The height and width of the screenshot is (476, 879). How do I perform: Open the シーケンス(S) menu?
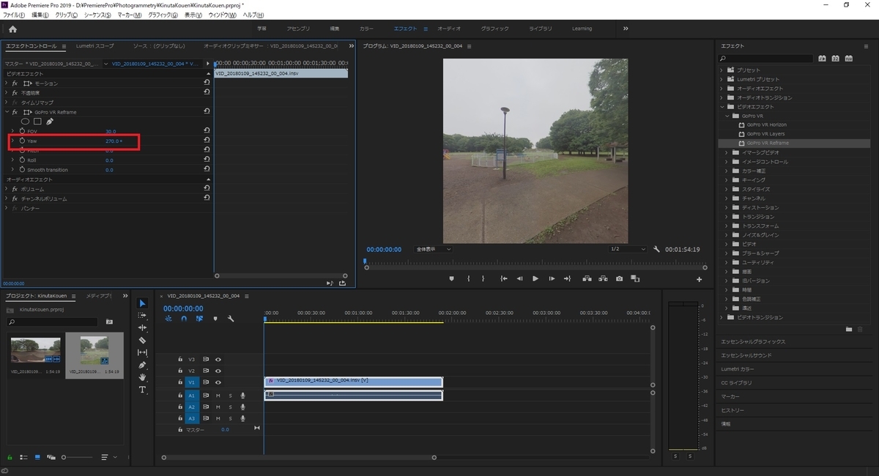(x=97, y=15)
